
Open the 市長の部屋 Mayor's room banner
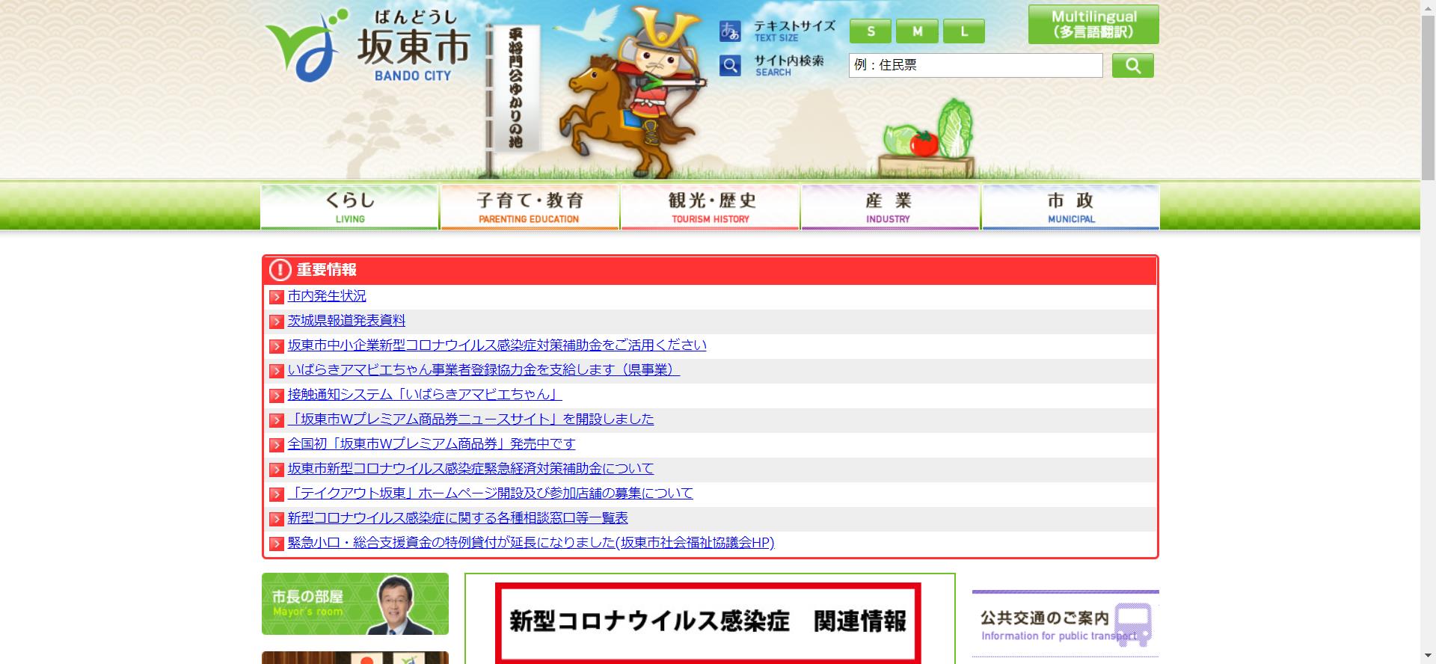[355, 604]
